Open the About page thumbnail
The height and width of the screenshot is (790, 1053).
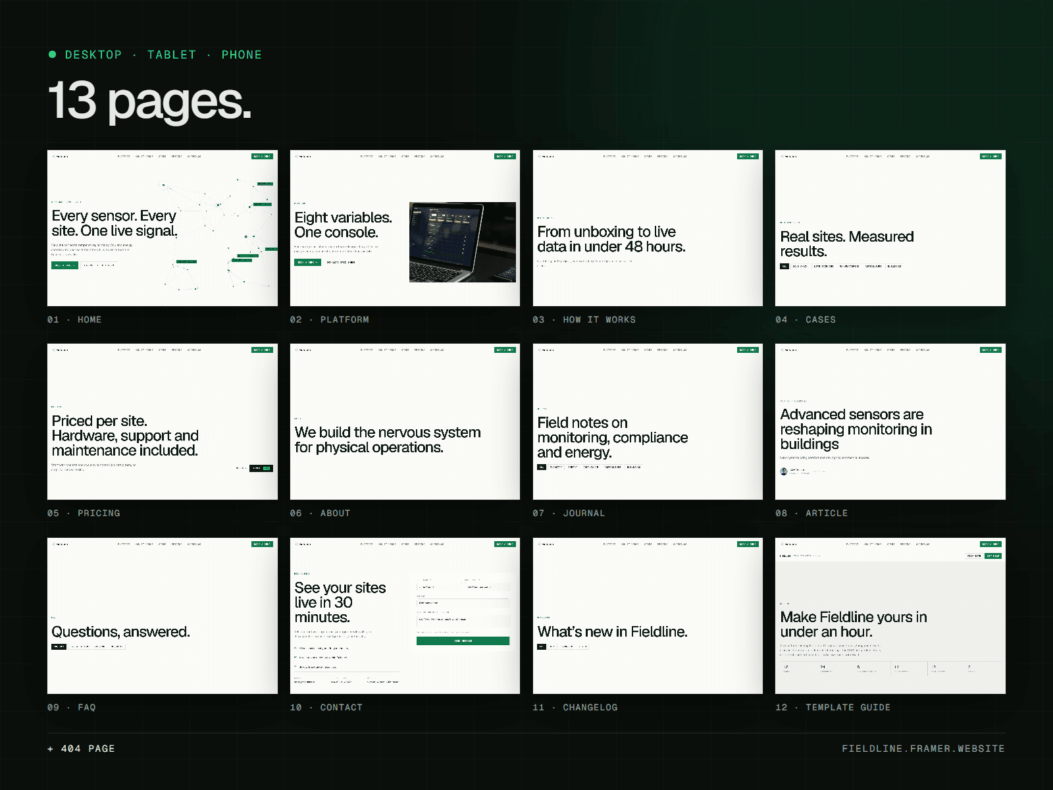coord(405,421)
